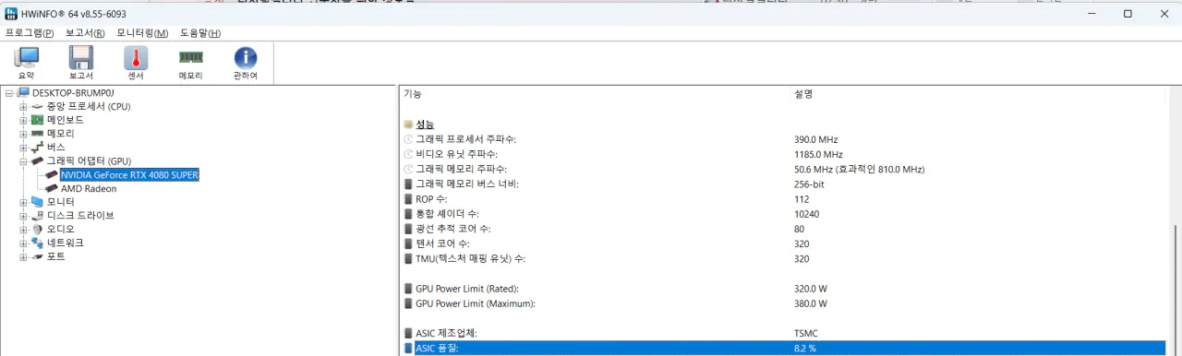Click the 네트워크 network icon in tree
The image size is (1182, 356).
tap(37, 243)
